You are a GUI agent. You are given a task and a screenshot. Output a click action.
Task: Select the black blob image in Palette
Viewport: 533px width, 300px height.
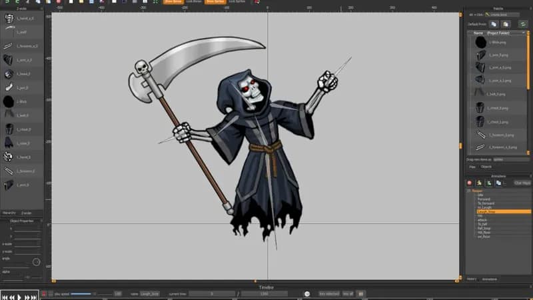pos(498,42)
